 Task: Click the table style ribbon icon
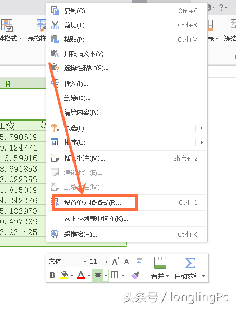[x=41, y=25]
